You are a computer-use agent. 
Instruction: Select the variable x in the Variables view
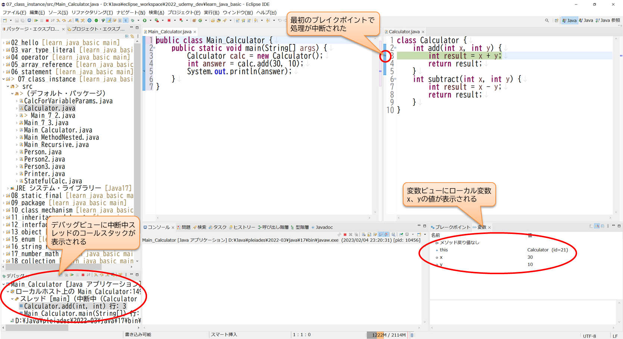(x=441, y=257)
